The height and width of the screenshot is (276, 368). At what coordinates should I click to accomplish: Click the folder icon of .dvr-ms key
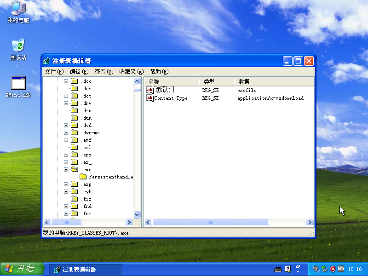75,132
